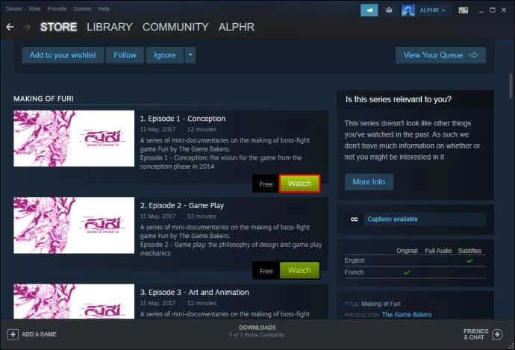Open the Games menu
The width and height of the screenshot is (515, 350).
click(x=82, y=9)
